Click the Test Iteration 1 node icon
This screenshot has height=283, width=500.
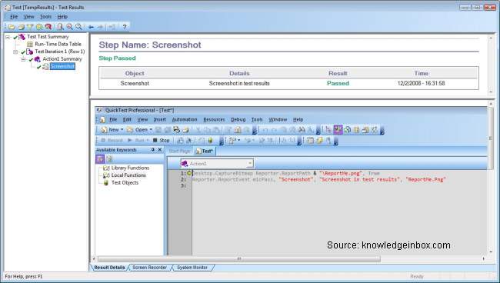click(30, 52)
